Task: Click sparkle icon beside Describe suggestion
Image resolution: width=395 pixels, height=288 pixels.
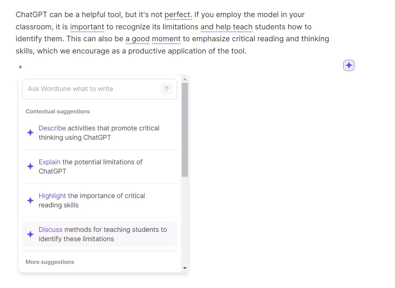Action: pyautogui.click(x=30, y=133)
